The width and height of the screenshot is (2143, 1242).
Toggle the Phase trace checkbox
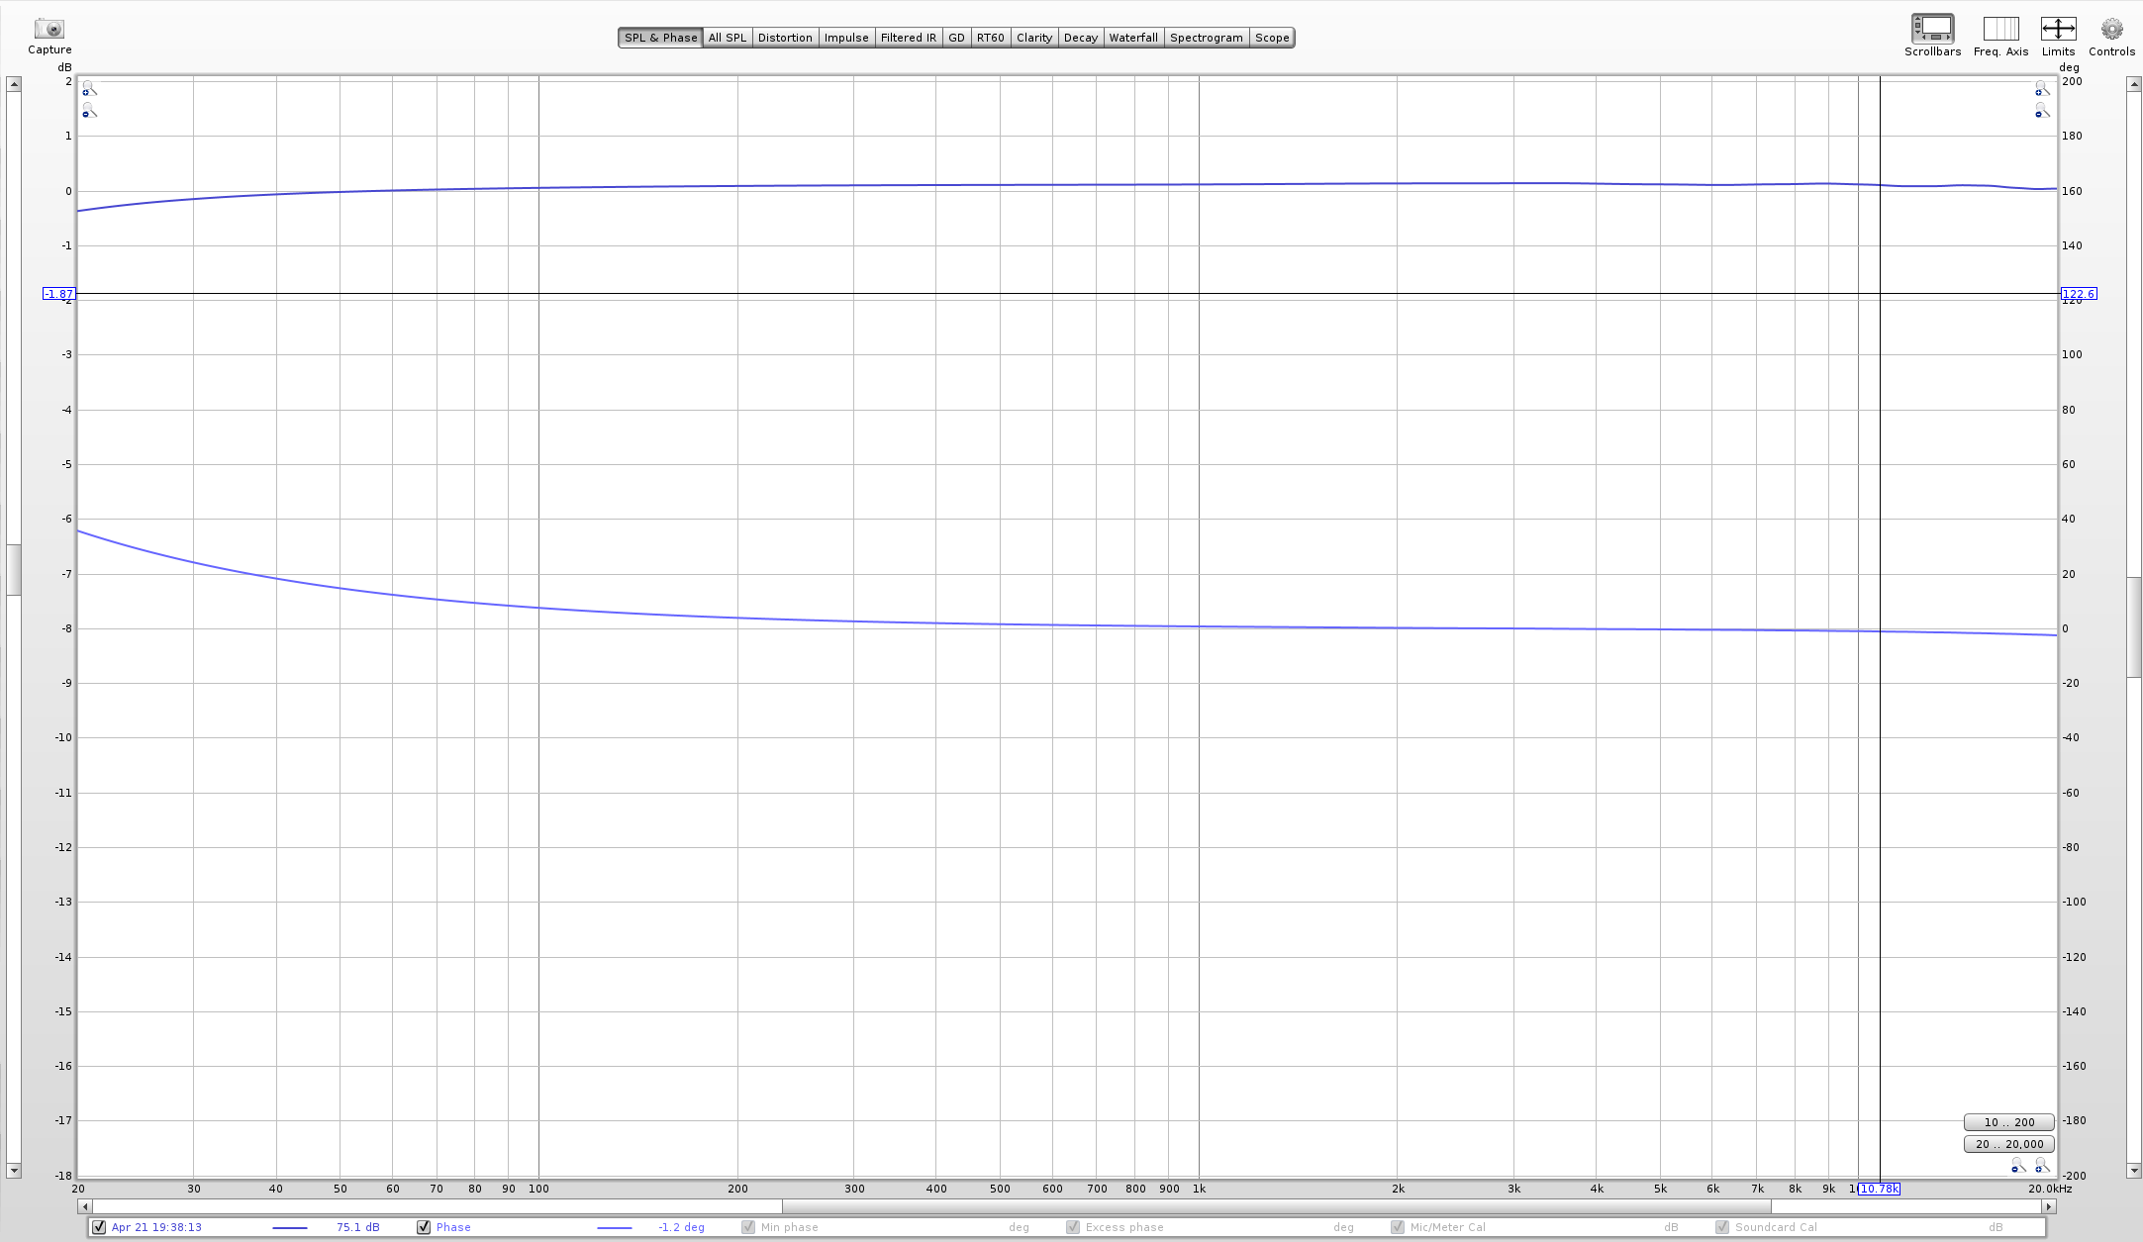424,1227
